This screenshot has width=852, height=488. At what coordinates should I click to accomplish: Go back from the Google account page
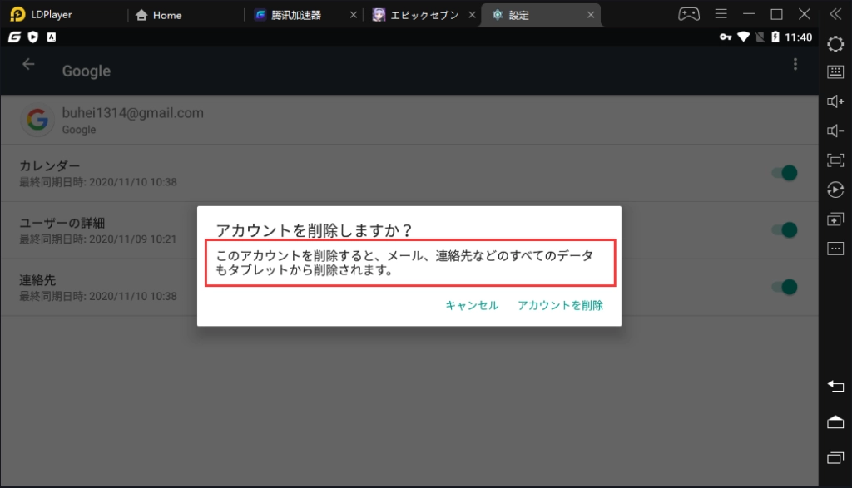(x=28, y=65)
